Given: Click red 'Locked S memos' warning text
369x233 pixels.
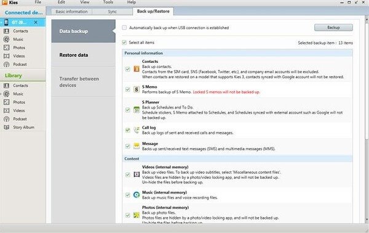Looking at the screenshot, I should (226, 92).
